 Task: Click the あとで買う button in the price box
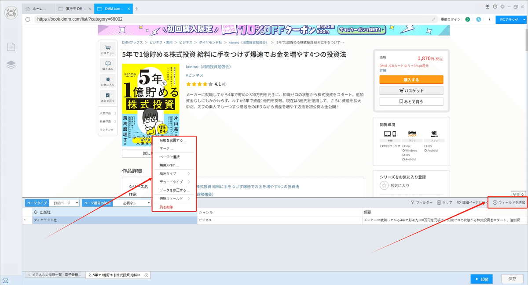[x=411, y=101]
